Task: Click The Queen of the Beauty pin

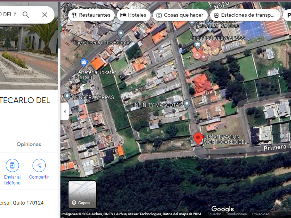Action: (121, 34)
